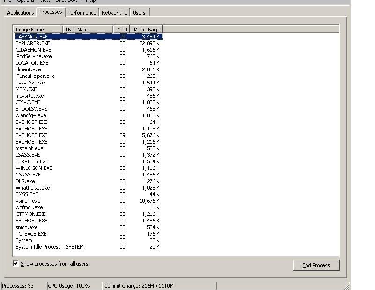Select SVCHOST.EXE using 1,216 K memory
The image size is (375, 290).
click(89, 142)
